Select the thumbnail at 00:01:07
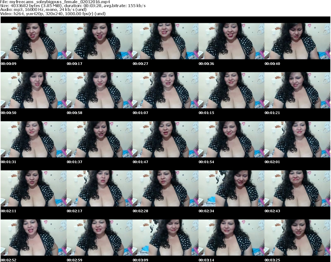This screenshot has width=331, height=262. pos(165,90)
